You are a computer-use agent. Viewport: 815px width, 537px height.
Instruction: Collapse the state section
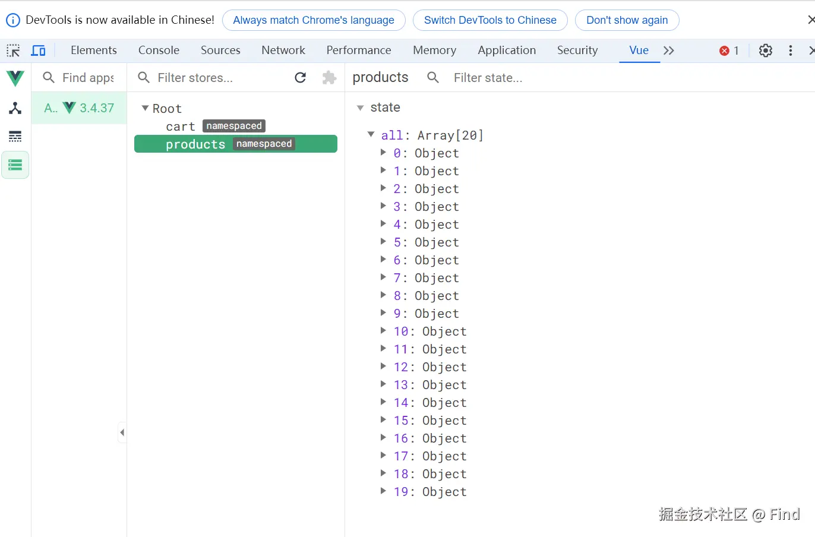(x=360, y=108)
